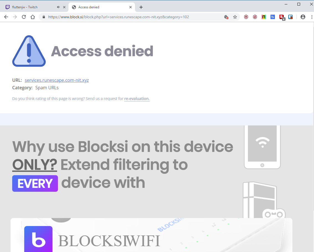Click the pink hexagon 'd' extension icon
Image resolution: width=314 pixels, height=252 pixels.
tap(255, 17)
